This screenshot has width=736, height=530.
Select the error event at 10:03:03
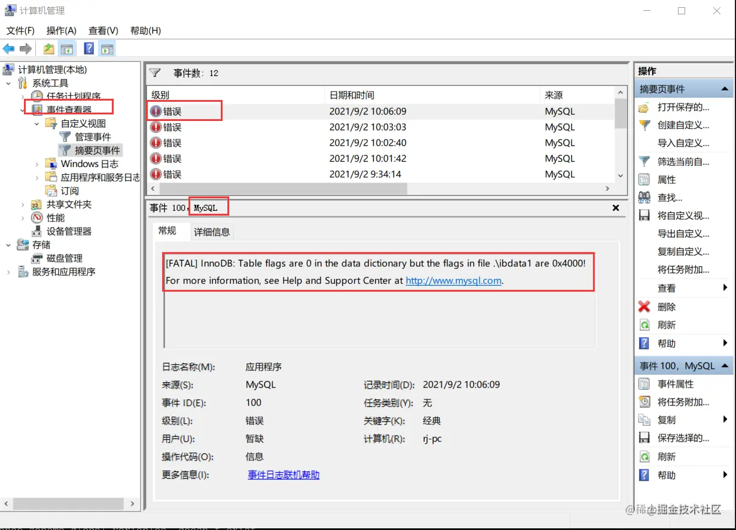pyautogui.click(x=381, y=127)
